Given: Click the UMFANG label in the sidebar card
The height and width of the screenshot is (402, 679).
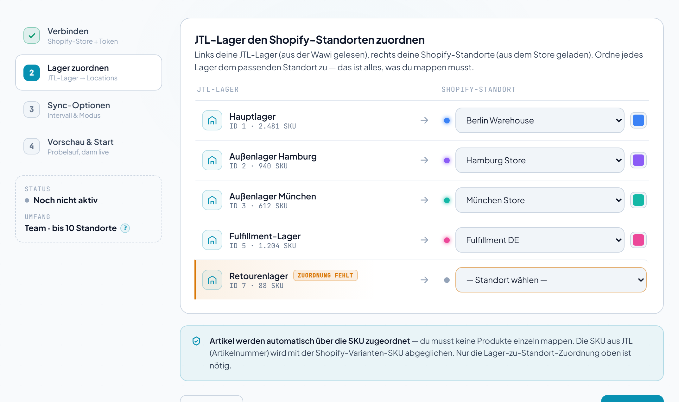Looking at the screenshot, I should click(37, 217).
